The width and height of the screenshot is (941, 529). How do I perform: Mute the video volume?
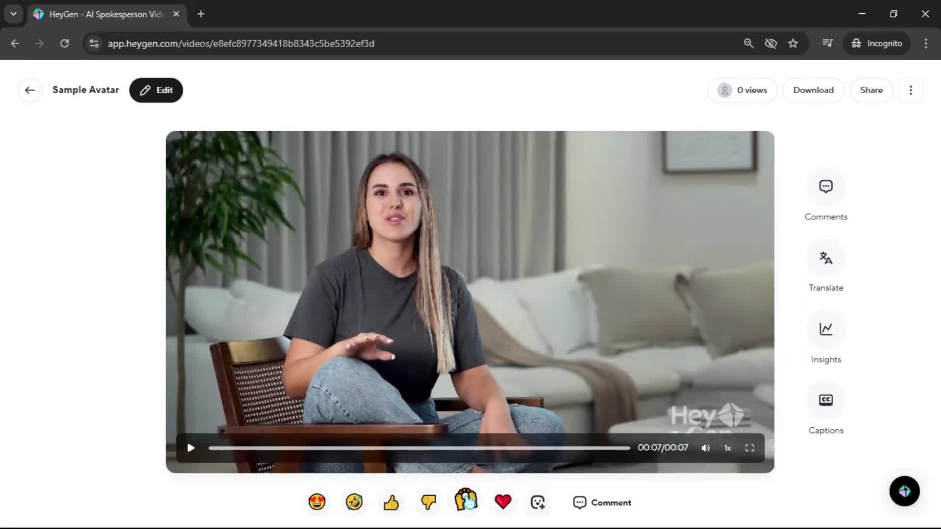tap(705, 448)
